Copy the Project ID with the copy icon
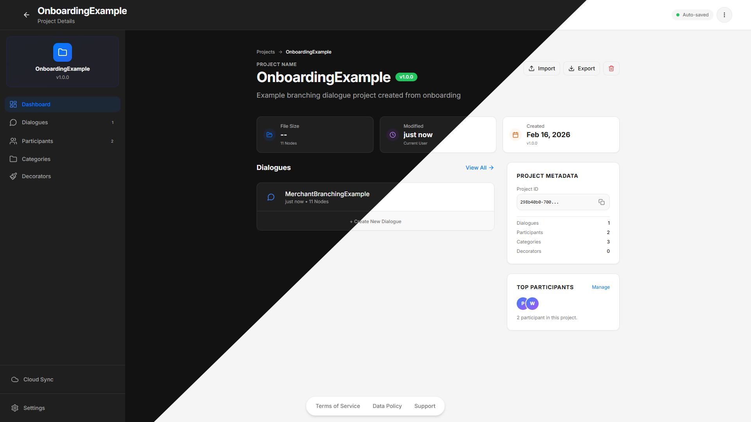 (601, 202)
